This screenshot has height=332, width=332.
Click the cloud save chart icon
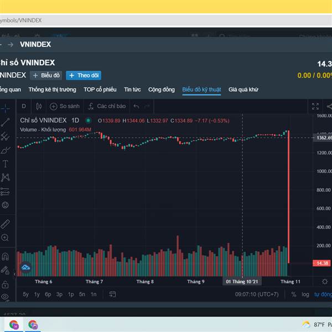tap(26, 267)
